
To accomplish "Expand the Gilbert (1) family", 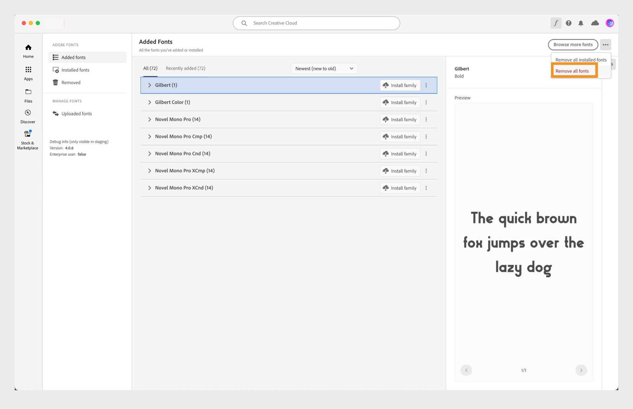I will click(x=150, y=85).
